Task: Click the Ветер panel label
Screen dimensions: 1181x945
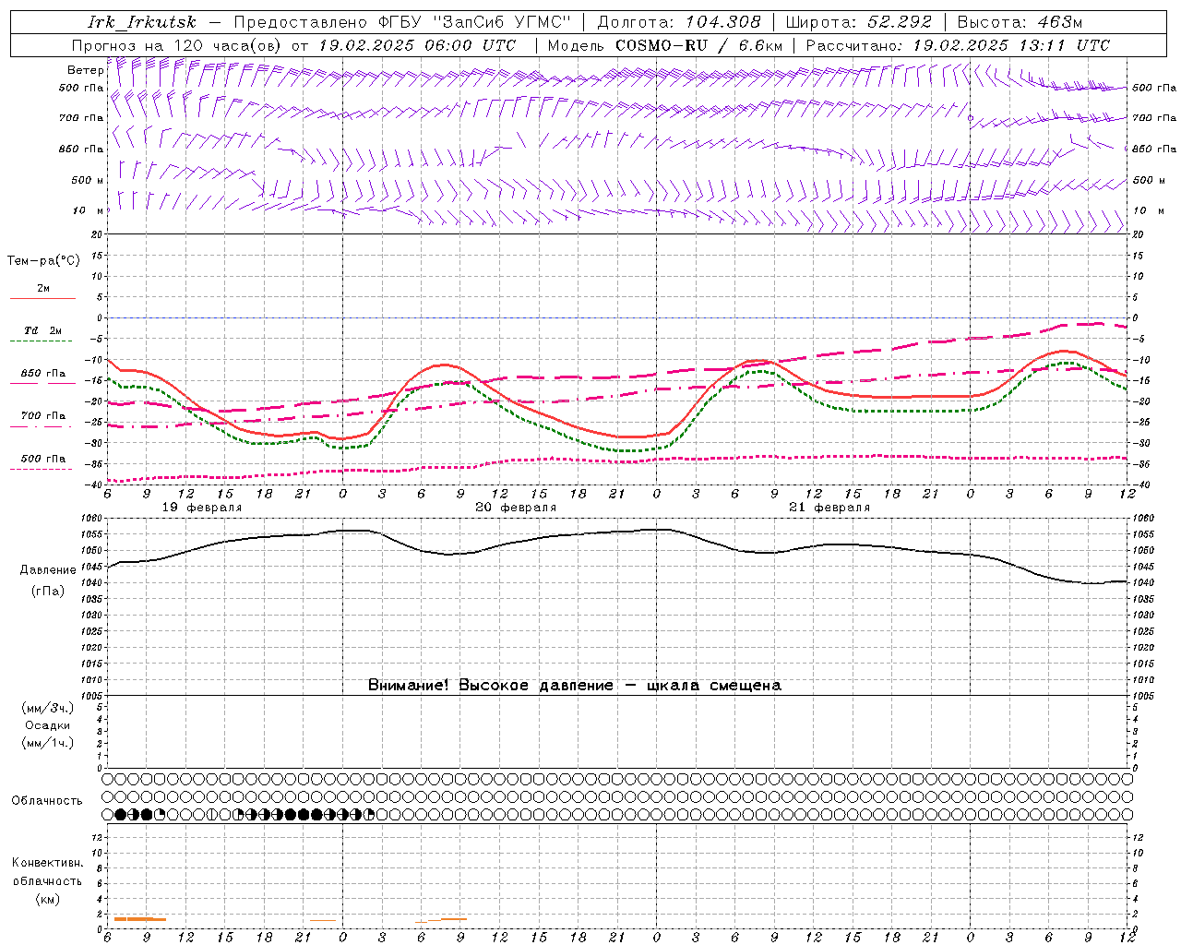Action: click(85, 70)
